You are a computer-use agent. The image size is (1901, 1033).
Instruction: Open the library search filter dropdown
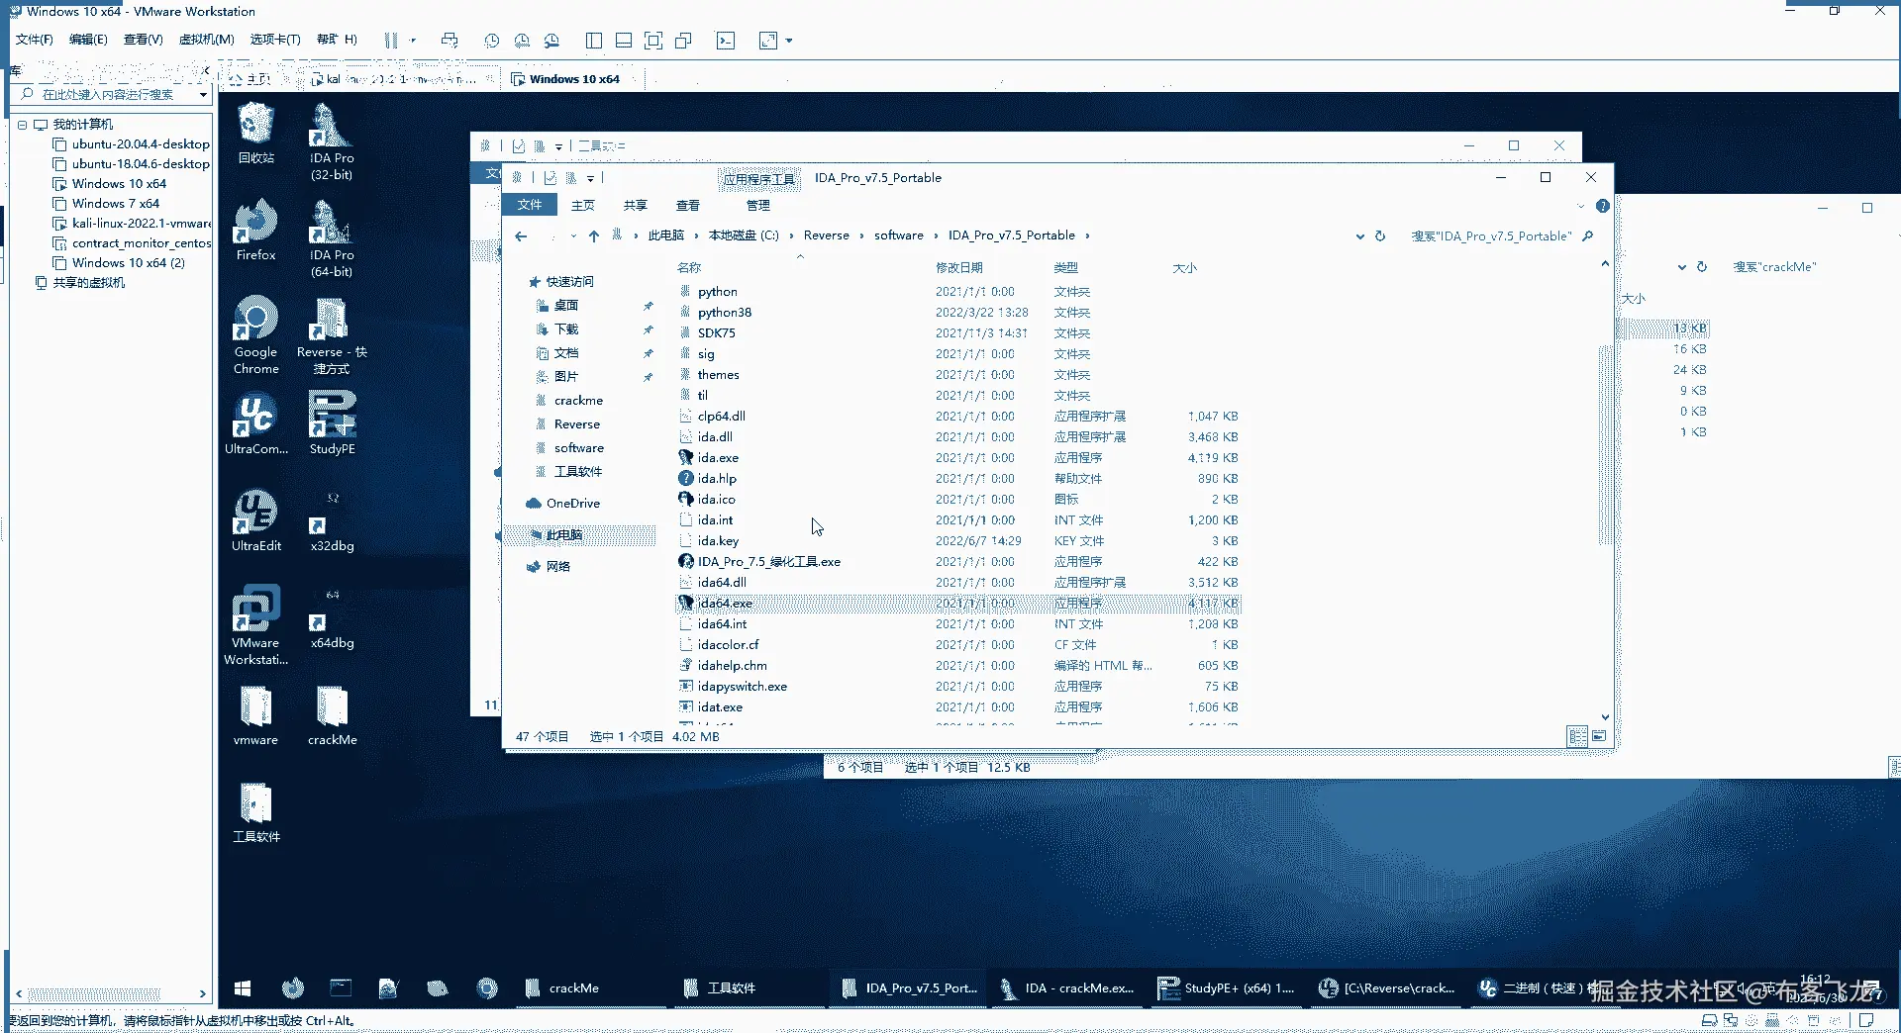tap(203, 95)
